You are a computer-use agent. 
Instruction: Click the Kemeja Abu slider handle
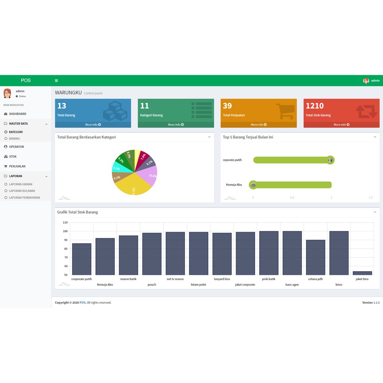point(253,185)
